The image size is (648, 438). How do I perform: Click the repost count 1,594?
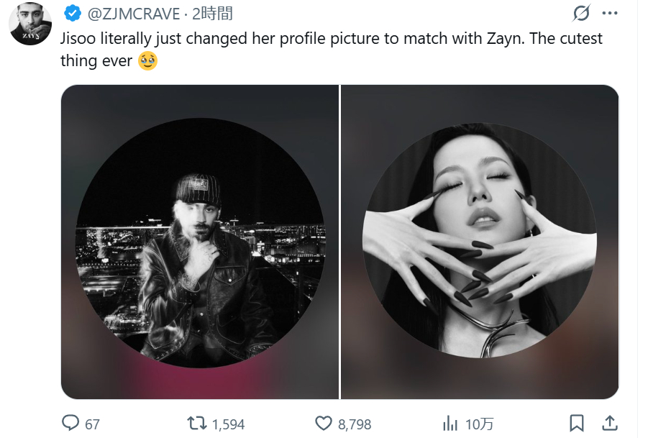228,424
